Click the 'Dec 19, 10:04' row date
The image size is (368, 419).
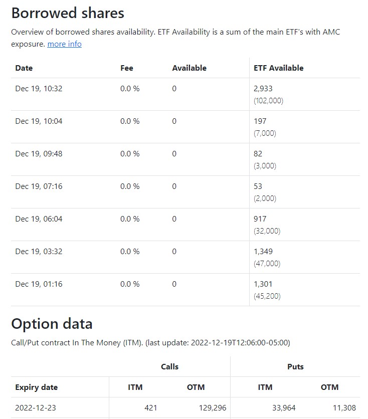(39, 121)
